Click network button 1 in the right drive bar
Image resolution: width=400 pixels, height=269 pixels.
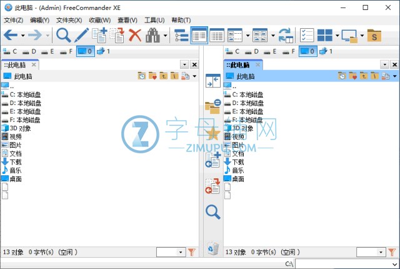coord(326,51)
